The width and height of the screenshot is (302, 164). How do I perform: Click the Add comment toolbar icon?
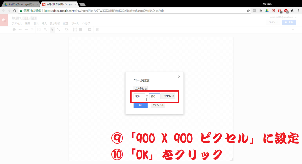pos(90,30)
